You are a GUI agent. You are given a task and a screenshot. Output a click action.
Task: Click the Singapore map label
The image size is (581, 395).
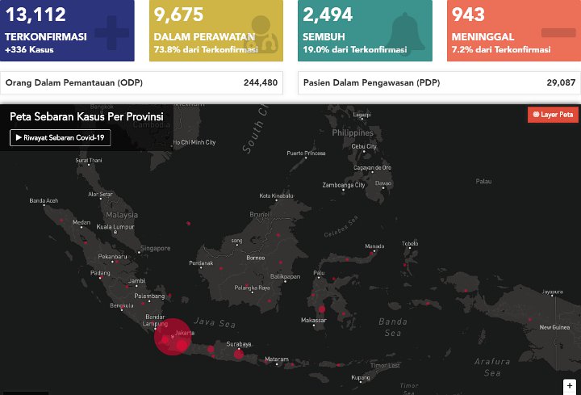coord(155,248)
